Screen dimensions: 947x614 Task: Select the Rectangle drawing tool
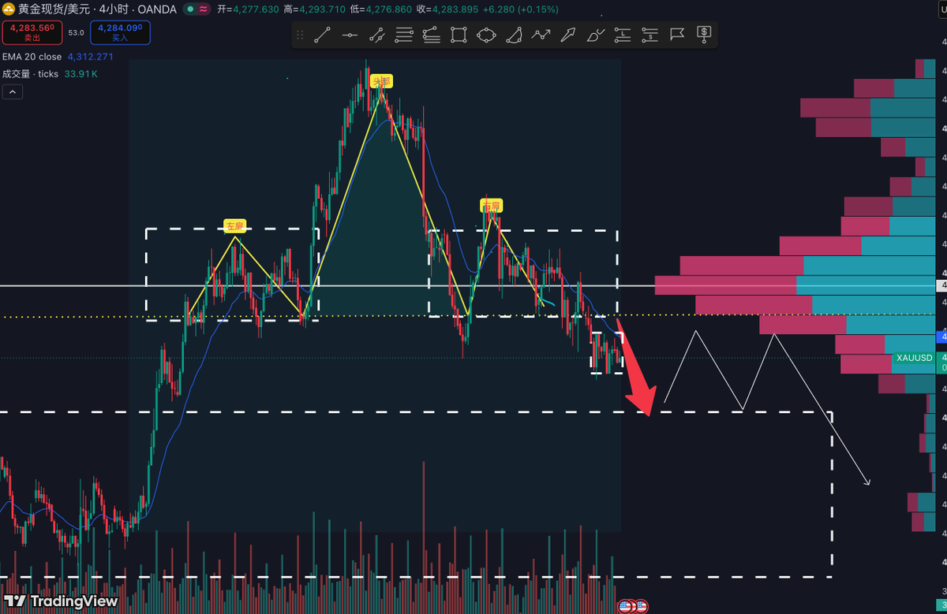click(x=459, y=34)
